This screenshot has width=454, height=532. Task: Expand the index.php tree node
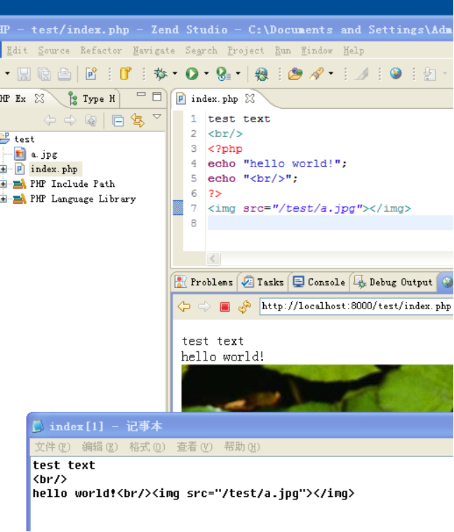tap(4, 169)
